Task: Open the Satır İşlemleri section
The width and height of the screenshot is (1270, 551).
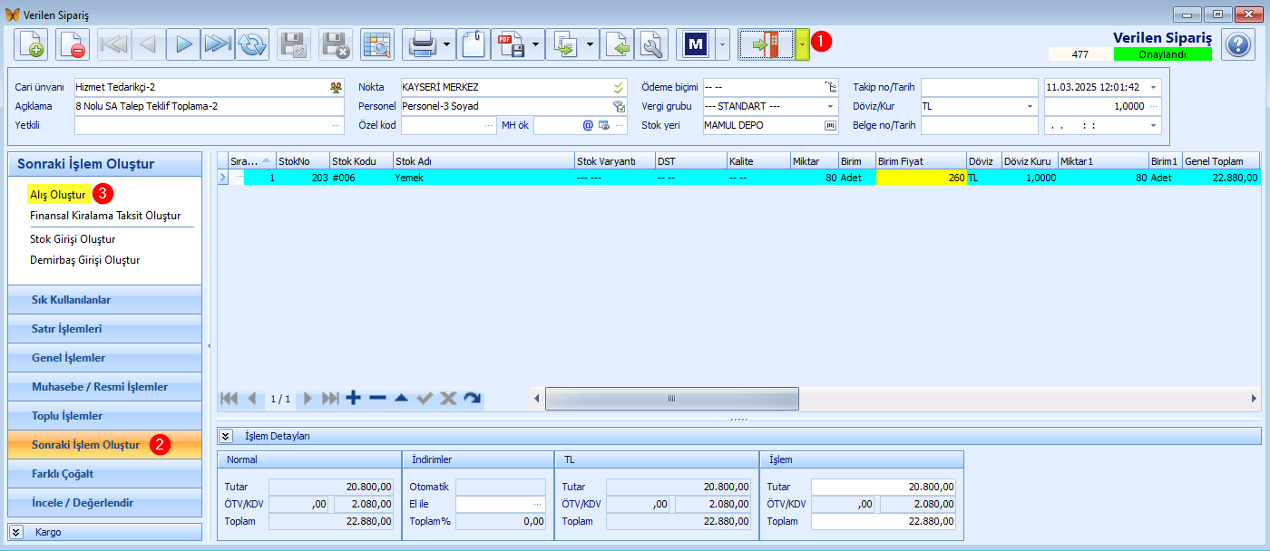Action: pyautogui.click(x=104, y=329)
